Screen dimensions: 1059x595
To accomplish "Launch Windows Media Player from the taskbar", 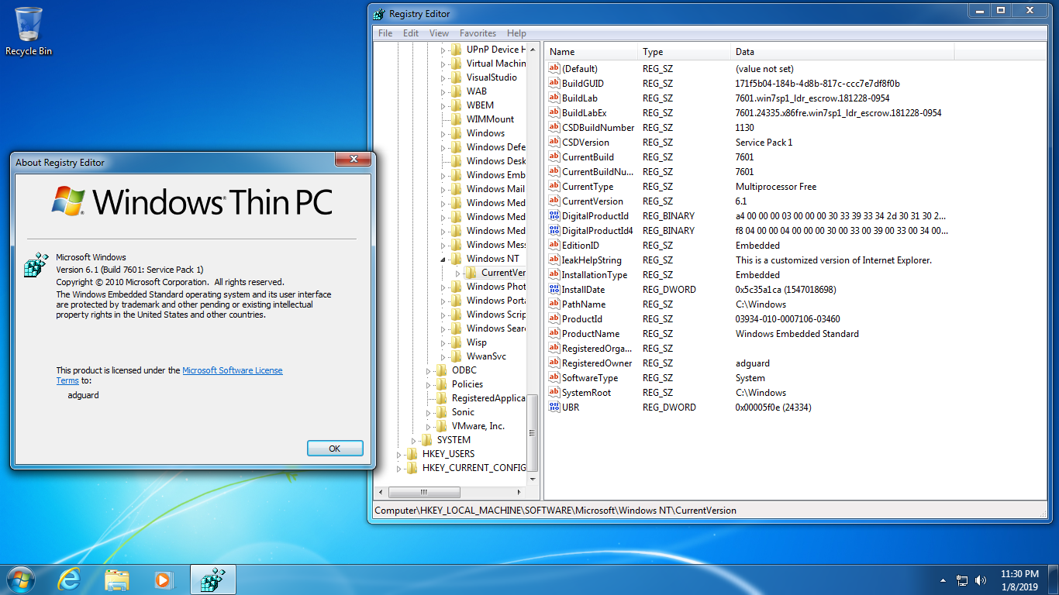I will [x=164, y=579].
